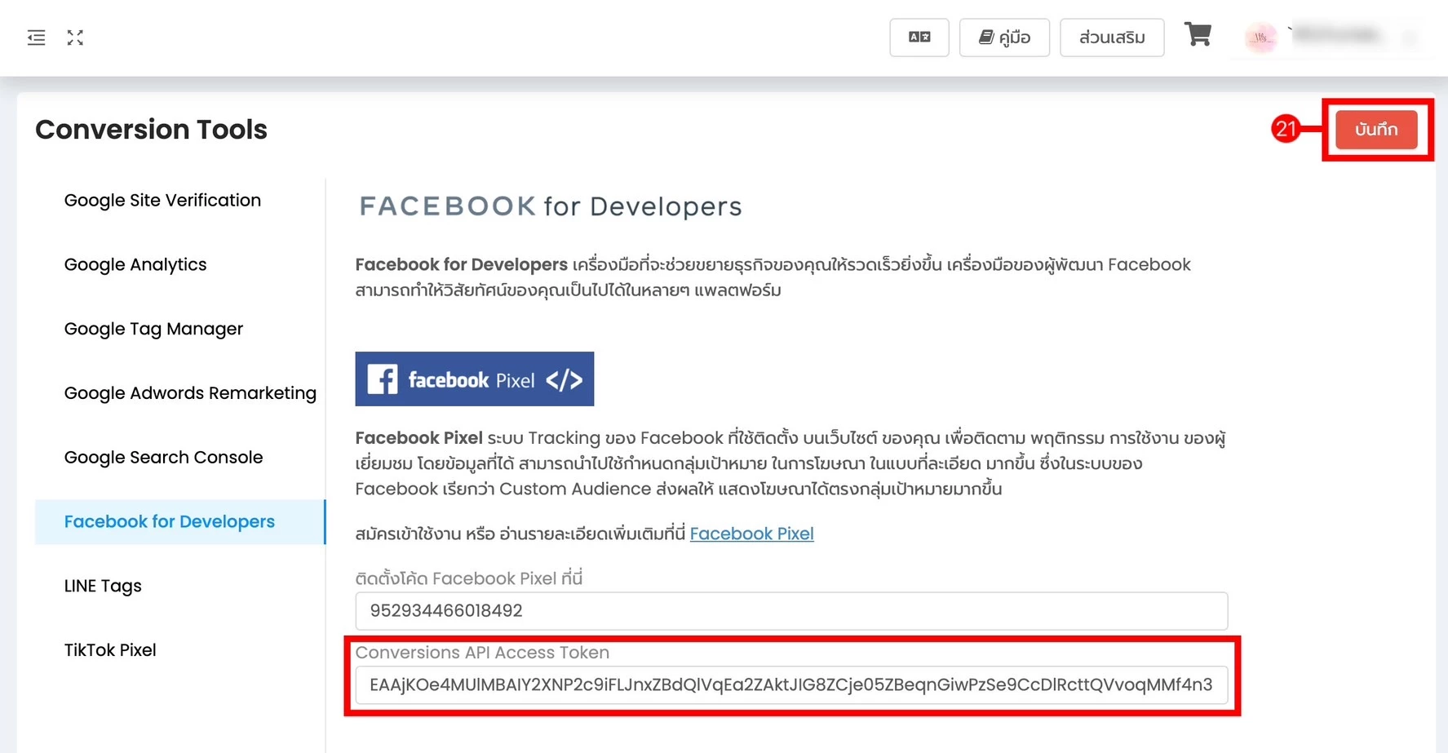
Task: Select LINE Tags menu item
Action: pyautogui.click(x=103, y=587)
